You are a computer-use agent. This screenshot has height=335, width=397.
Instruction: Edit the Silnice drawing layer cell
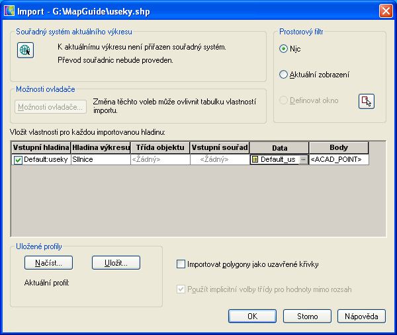click(x=100, y=160)
